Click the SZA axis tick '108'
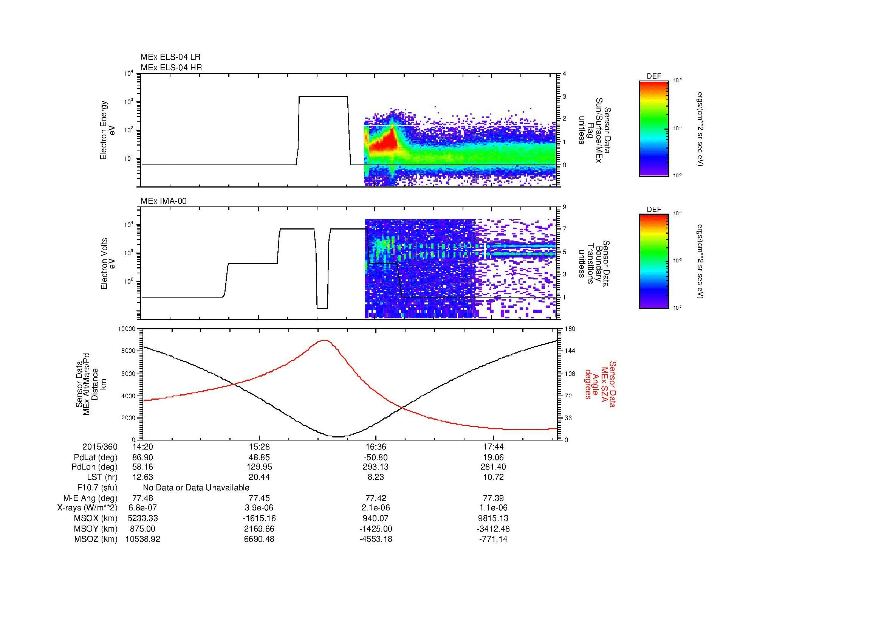 [x=570, y=374]
